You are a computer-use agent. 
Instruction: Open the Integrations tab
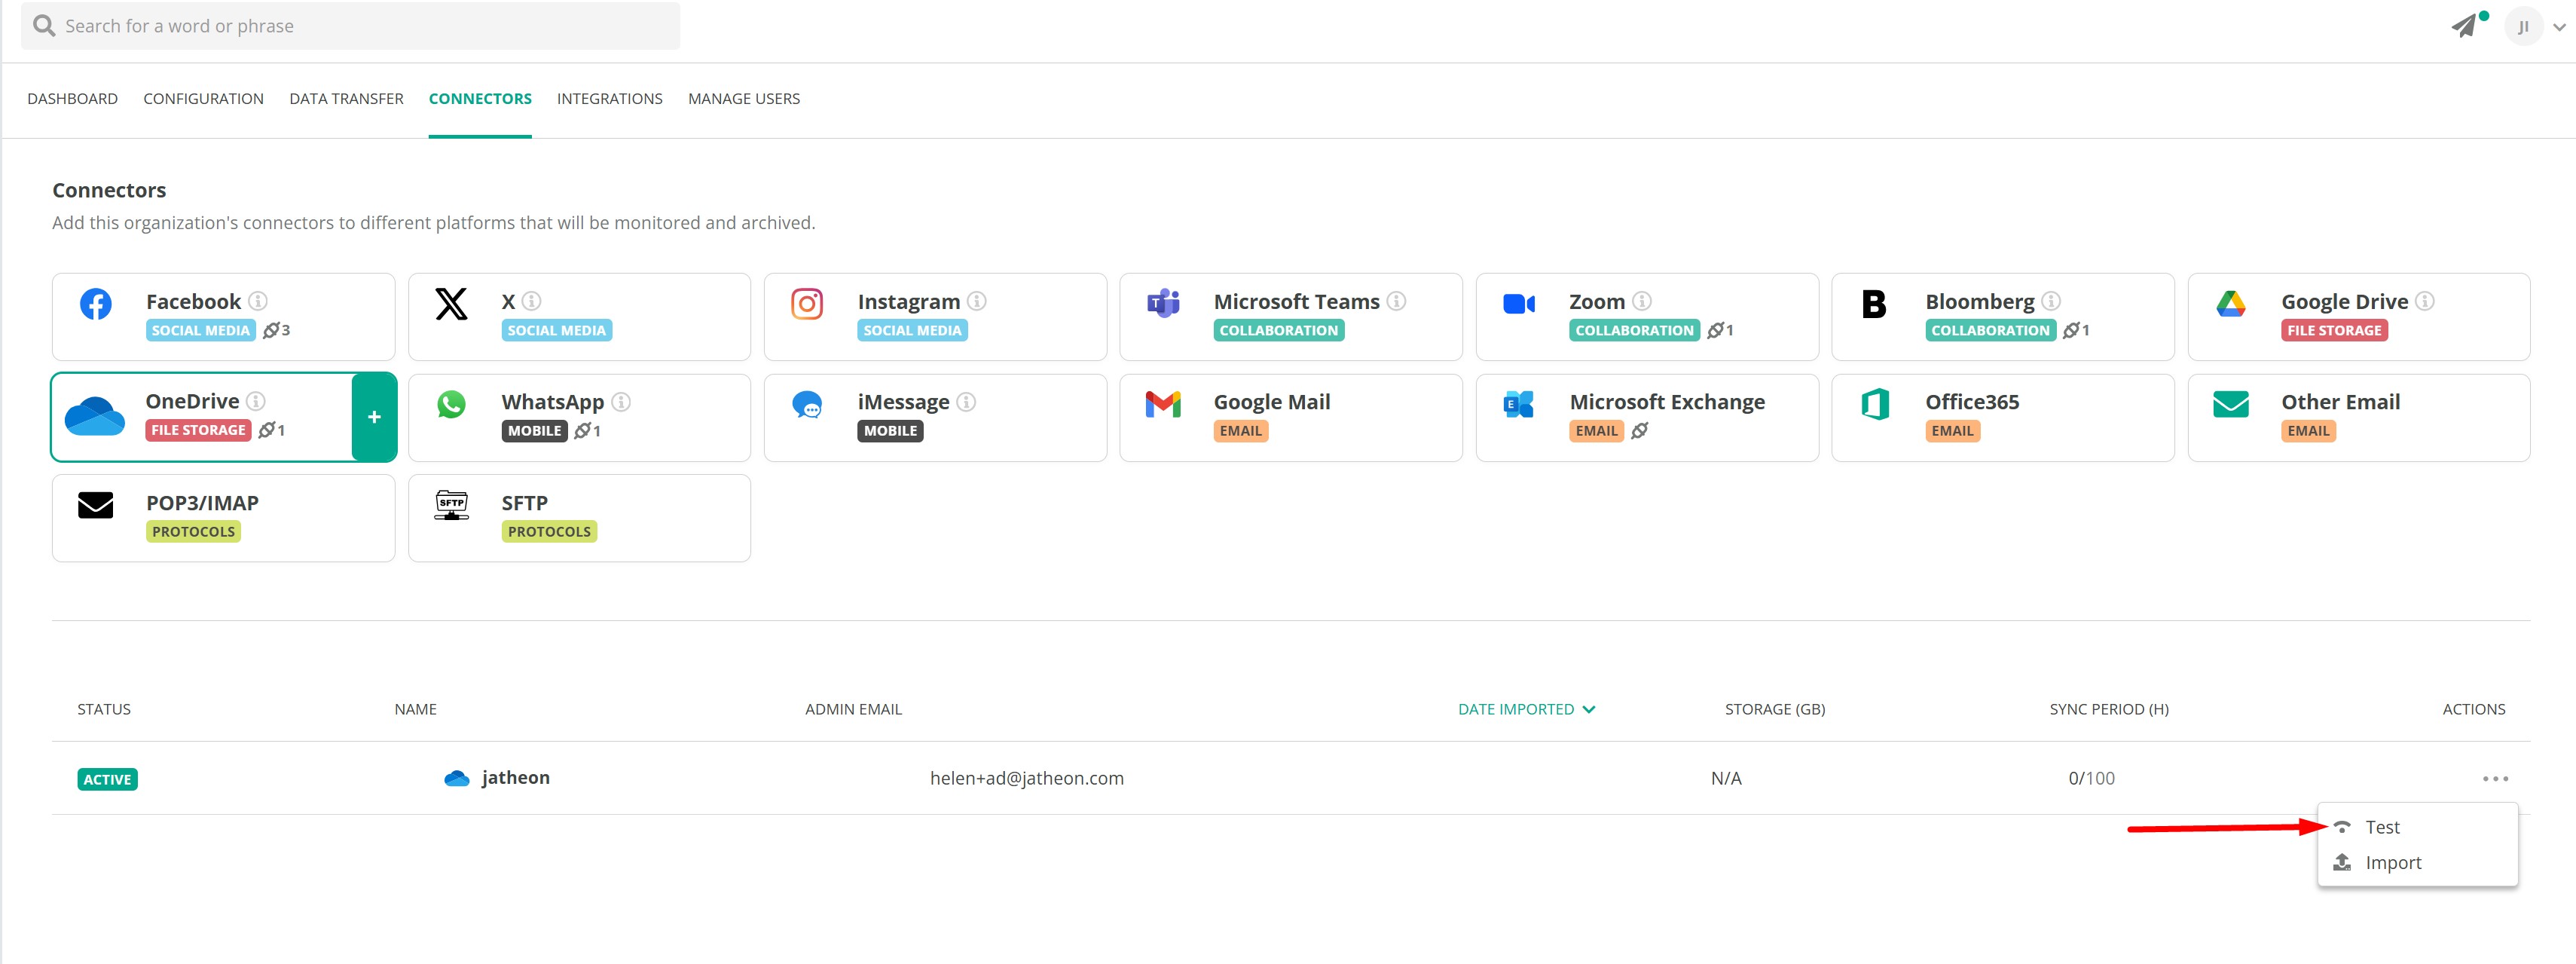pyautogui.click(x=610, y=98)
